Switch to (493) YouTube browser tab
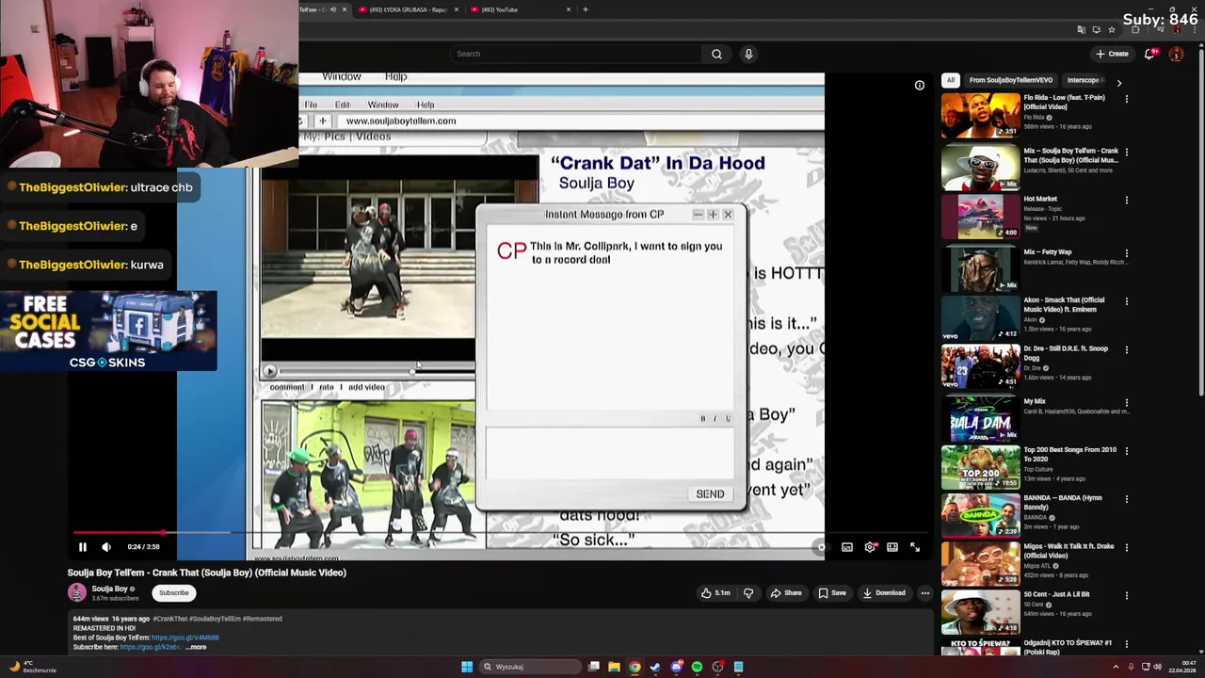This screenshot has height=678, width=1205. click(521, 9)
